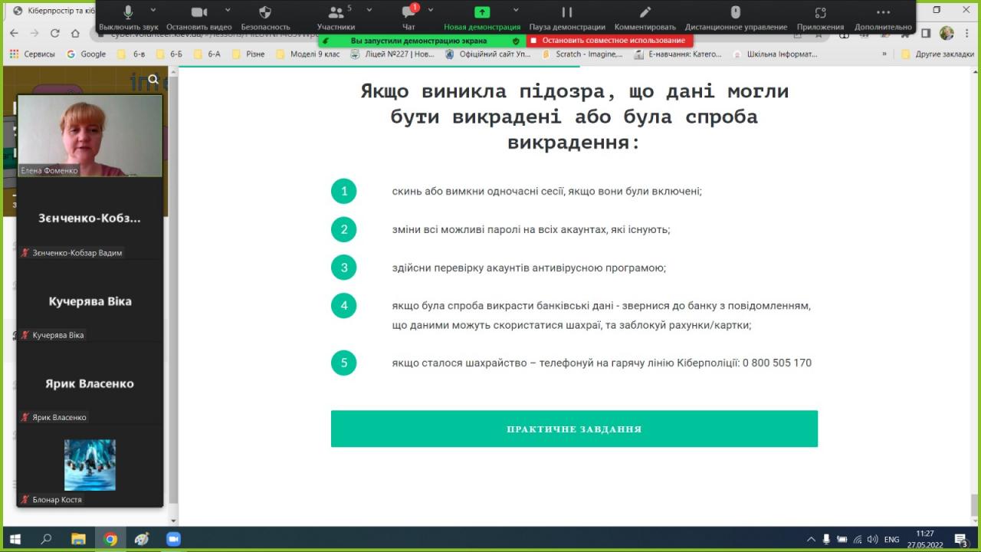This screenshot has width=981, height=552.
Task: Open Zoom Security shield options
Action: tap(265, 13)
